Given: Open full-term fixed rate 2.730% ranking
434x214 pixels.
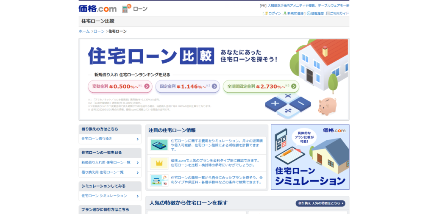Looking at the screenshot, I should (x=261, y=86).
